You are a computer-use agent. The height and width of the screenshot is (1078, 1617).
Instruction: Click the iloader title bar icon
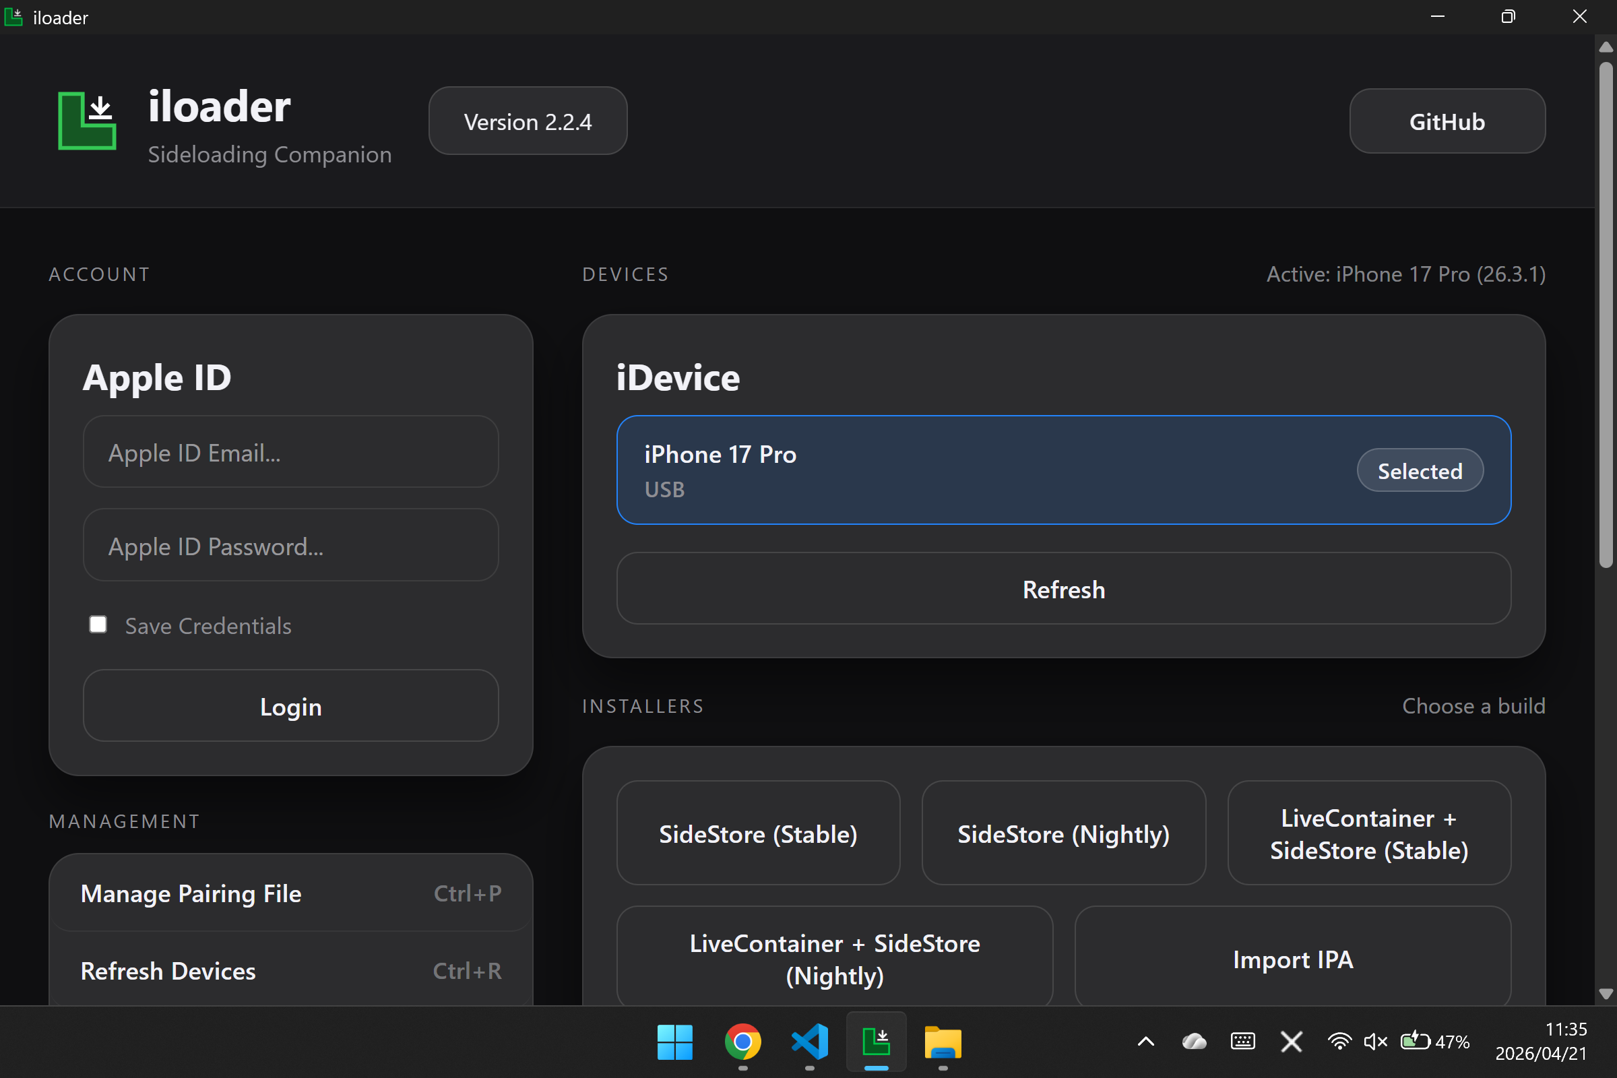[13, 16]
